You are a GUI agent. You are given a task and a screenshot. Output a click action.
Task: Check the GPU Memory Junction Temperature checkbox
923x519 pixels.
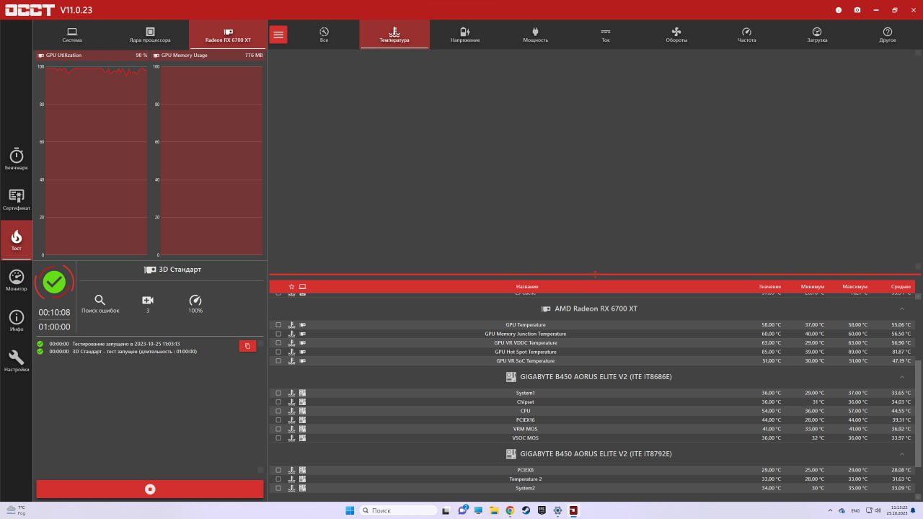(278, 334)
